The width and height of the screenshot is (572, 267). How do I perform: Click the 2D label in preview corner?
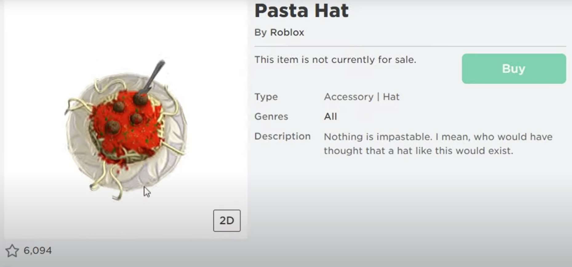point(227,220)
